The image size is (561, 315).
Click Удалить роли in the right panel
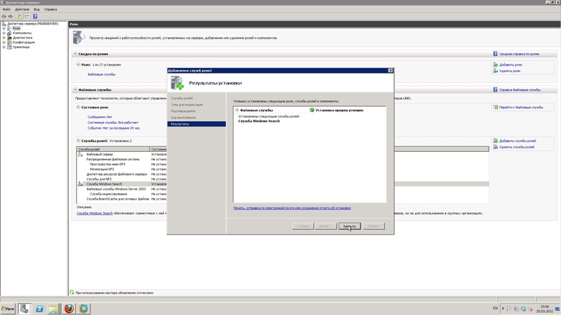510,71
